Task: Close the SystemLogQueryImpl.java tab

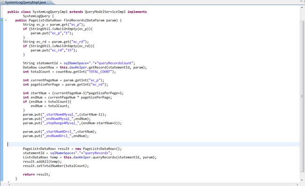Action: click(49, 2)
